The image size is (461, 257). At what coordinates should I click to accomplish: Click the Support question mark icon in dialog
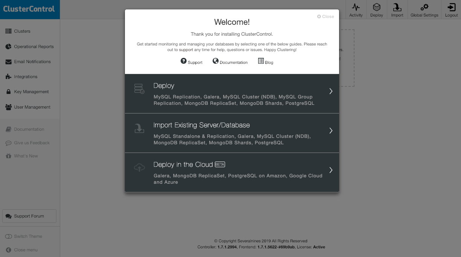[x=184, y=61]
